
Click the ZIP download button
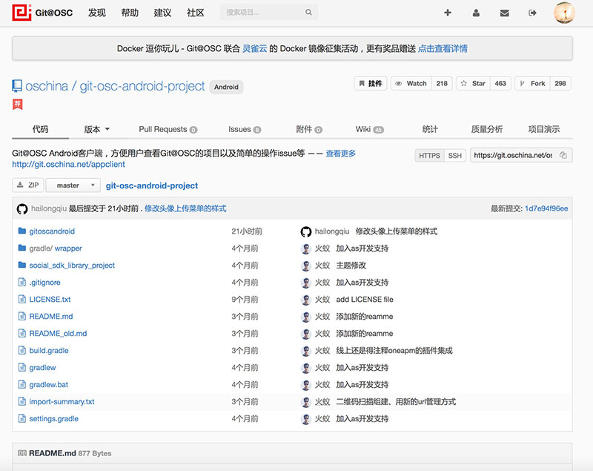pos(27,185)
